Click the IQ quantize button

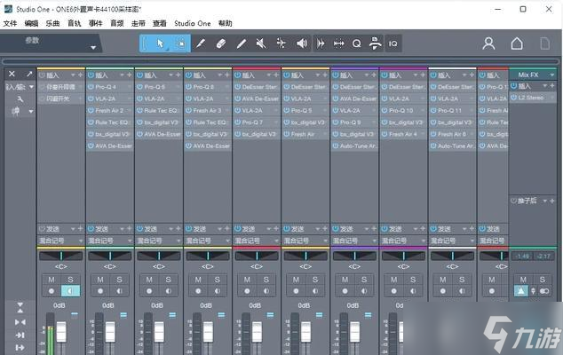(x=393, y=43)
